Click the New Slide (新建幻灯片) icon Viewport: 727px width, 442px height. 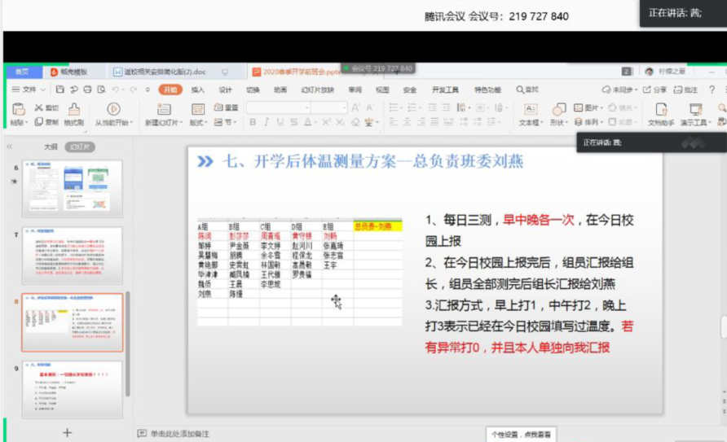164,109
